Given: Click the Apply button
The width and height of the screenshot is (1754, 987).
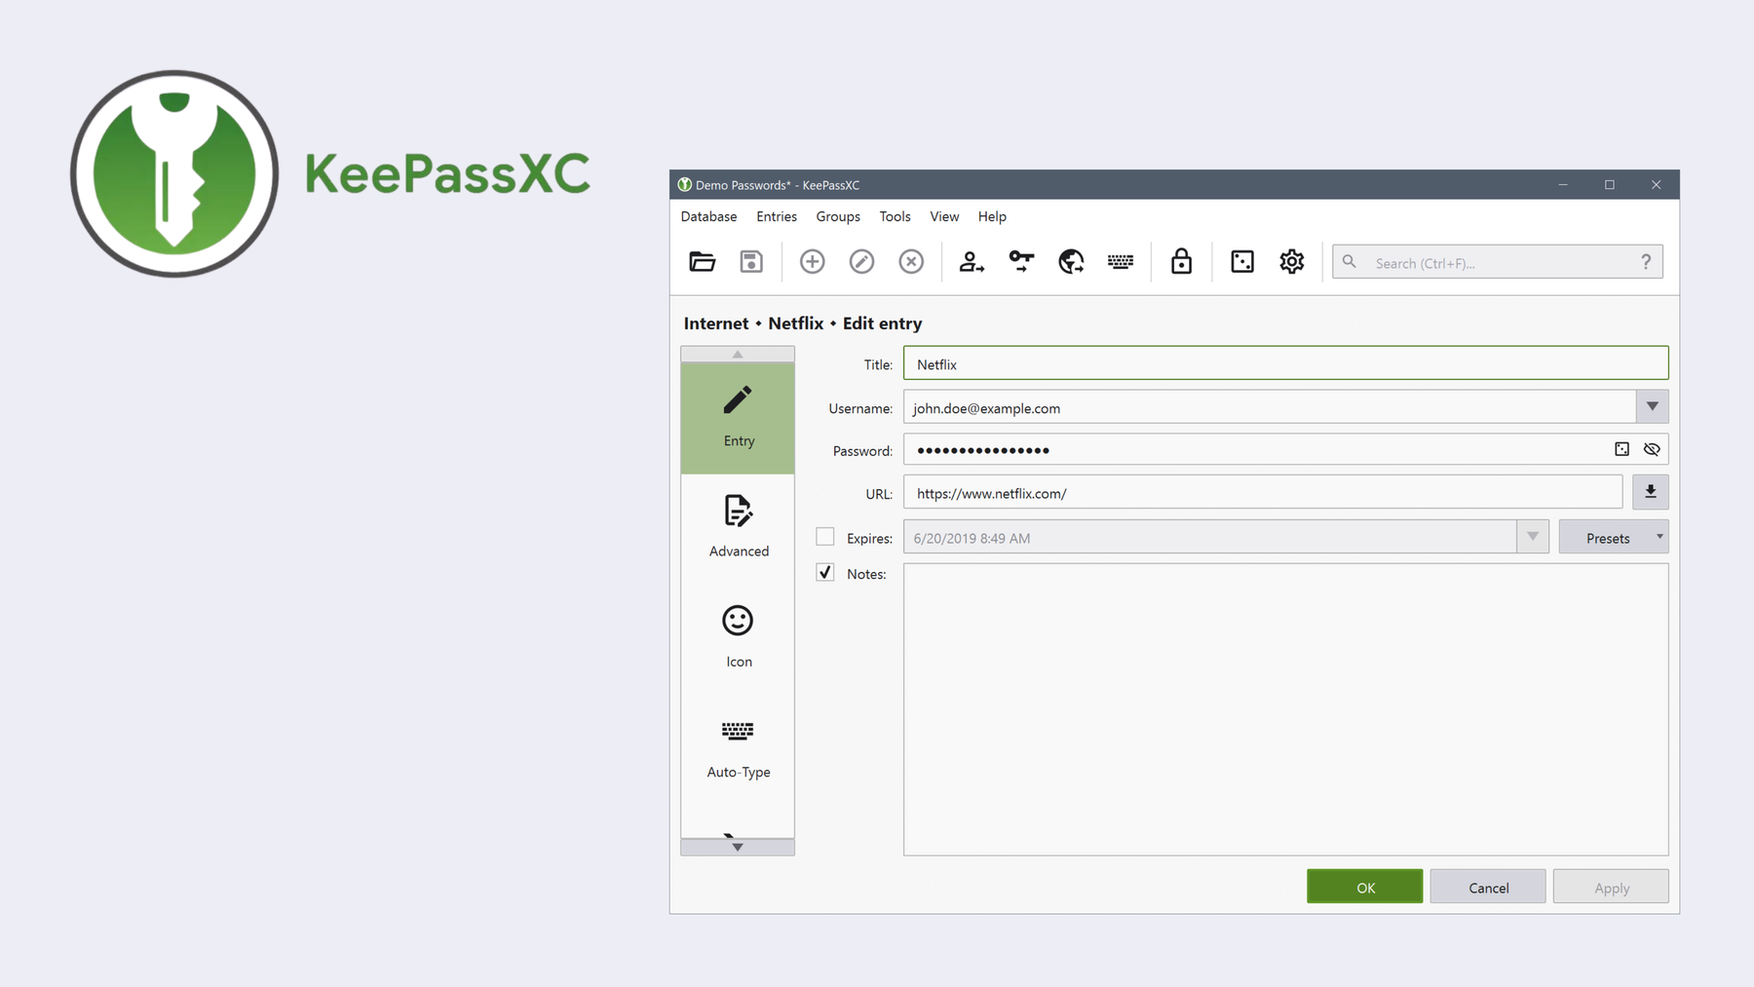Looking at the screenshot, I should click(x=1611, y=887).
